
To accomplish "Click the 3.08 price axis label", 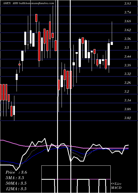I will (x=128, y=109).
